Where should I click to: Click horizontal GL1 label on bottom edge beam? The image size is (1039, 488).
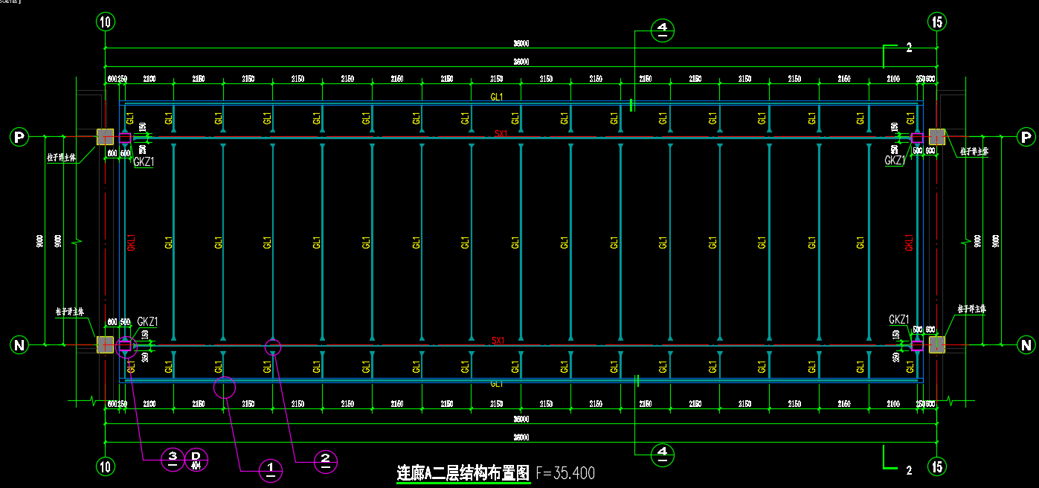[x=496, y=384]
